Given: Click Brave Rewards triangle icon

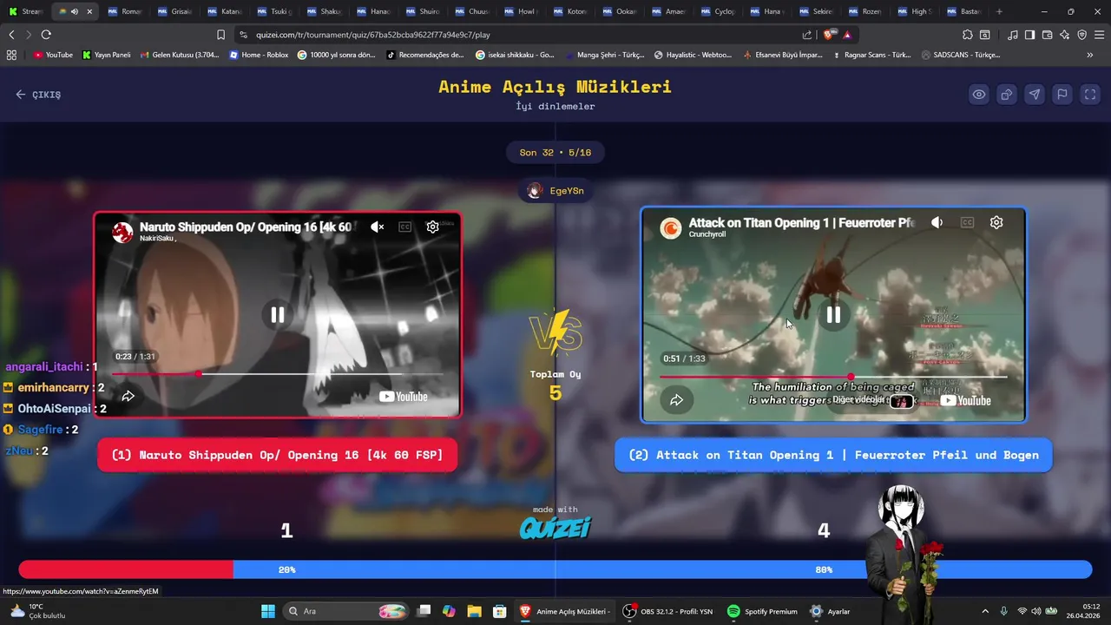Looking at the screenshot, I should click(847, 35).
